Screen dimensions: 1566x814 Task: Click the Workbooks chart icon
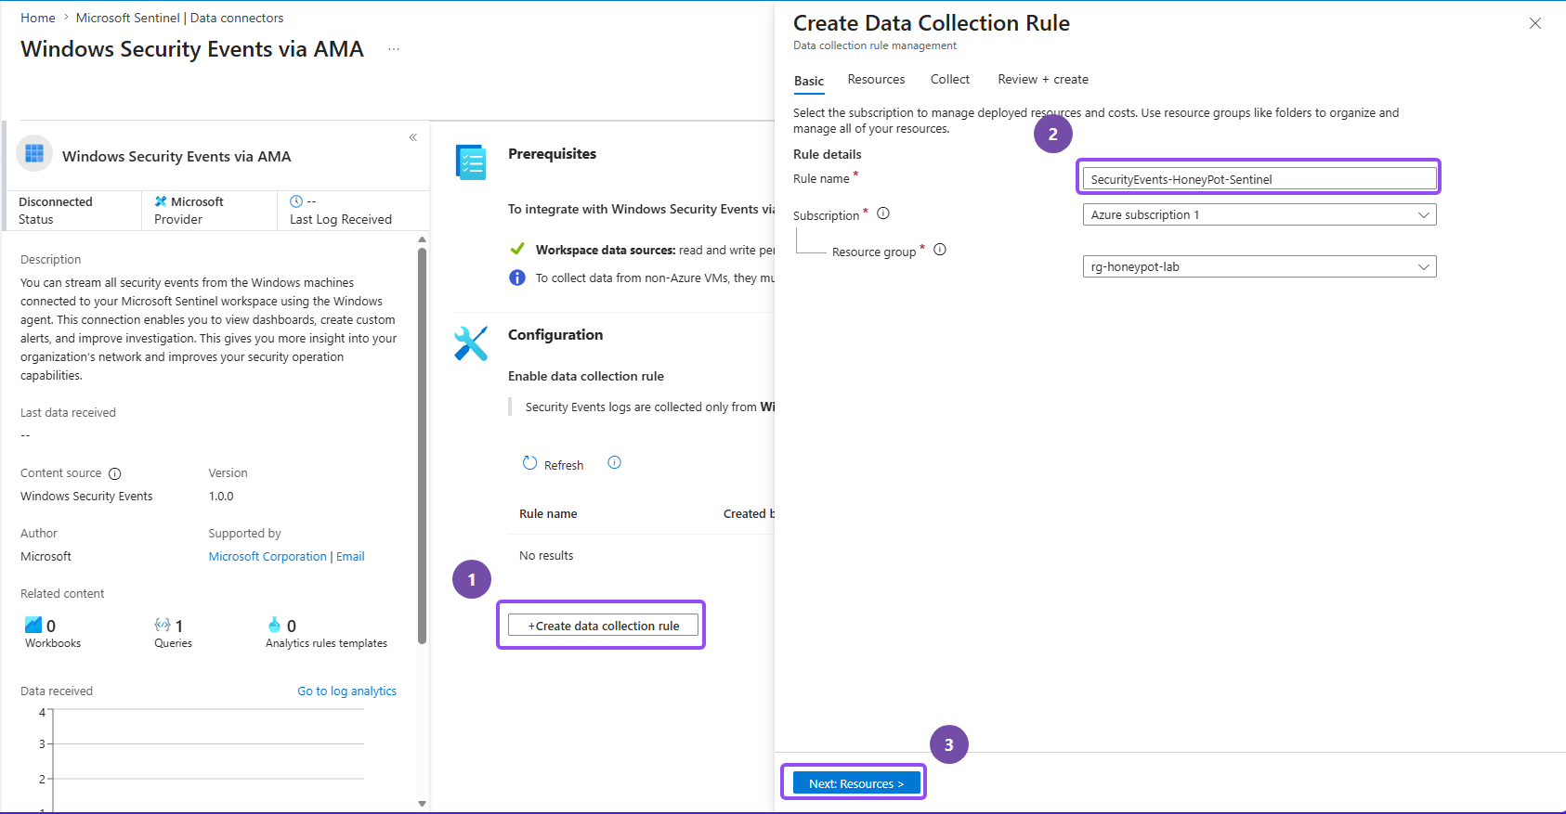(33, 625)
